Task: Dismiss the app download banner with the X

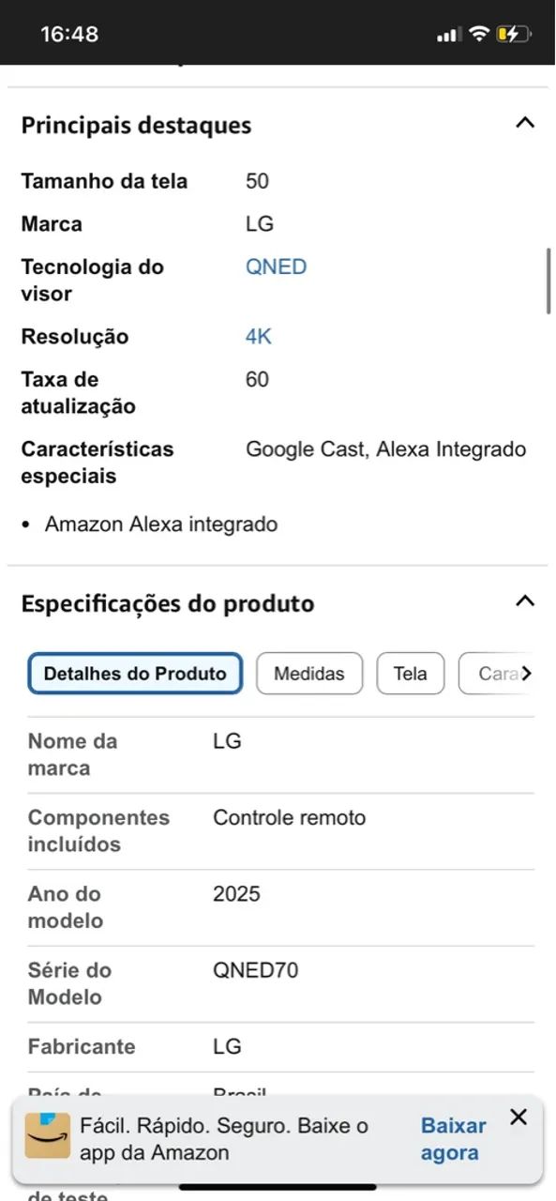Action: 518,1117
